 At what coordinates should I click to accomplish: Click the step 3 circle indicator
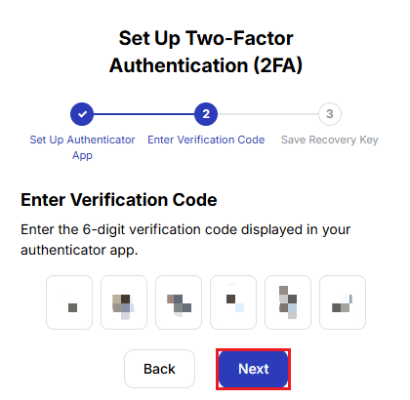330,114
